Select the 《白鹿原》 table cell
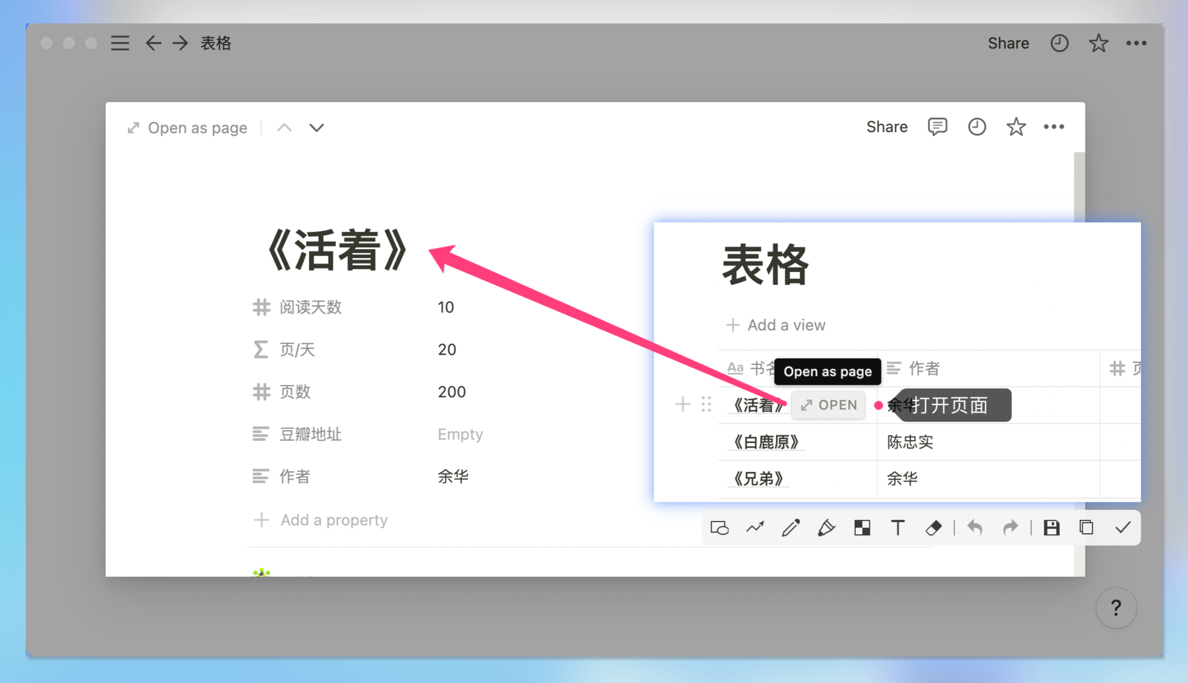1188x683 pixels. click(798, 442)
